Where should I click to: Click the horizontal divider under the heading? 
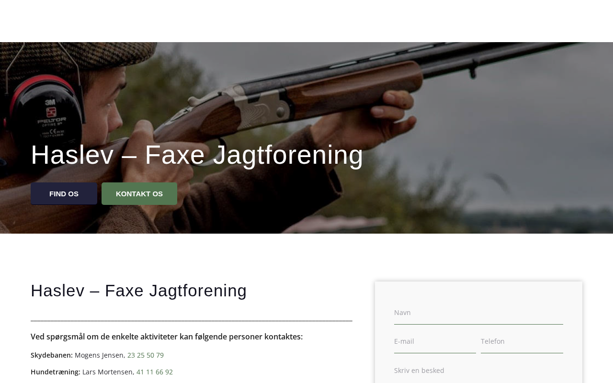coord(192,320)
